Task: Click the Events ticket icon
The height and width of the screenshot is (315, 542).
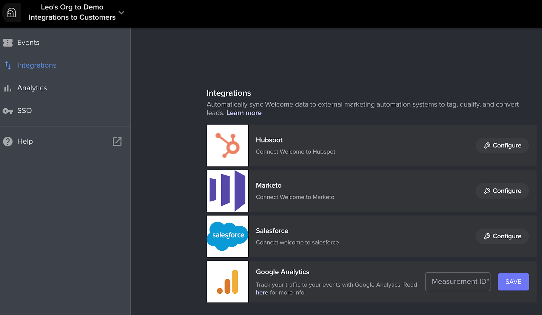Action: tap(8, 43)
